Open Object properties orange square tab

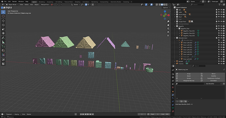[x=173, y=92]
